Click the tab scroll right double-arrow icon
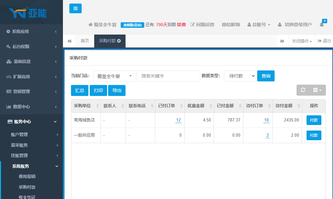 pyautogui.click(x=282, y=41)
